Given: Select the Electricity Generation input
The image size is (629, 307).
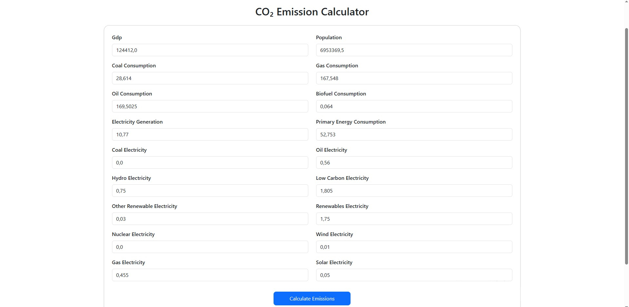Looking at the screenshot, I should coord(210,134).
